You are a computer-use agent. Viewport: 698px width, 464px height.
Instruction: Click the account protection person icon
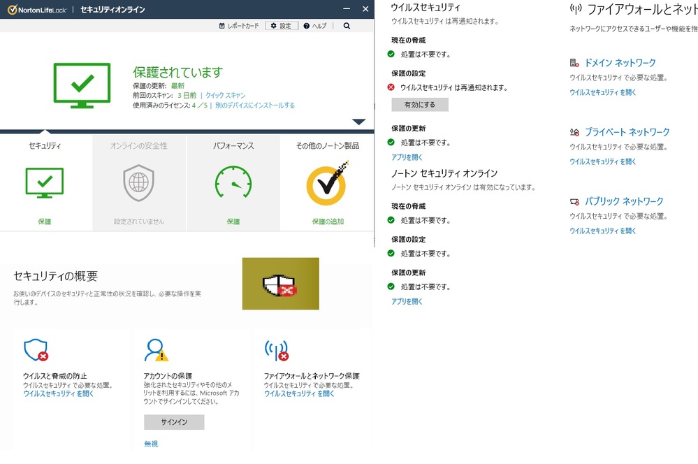[x=157, y=351]
